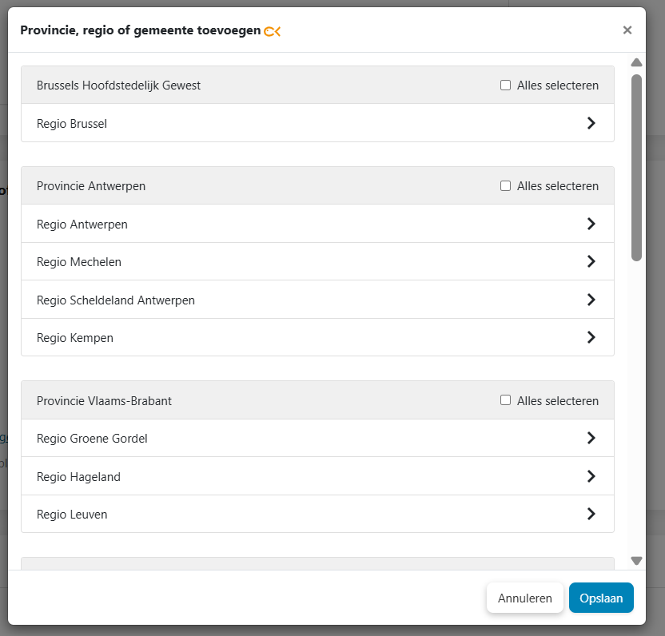Viewport: 665px width, 636px height.
Task: Expand Regio Mechelen chevron arrow
Action: coord(591,261)
